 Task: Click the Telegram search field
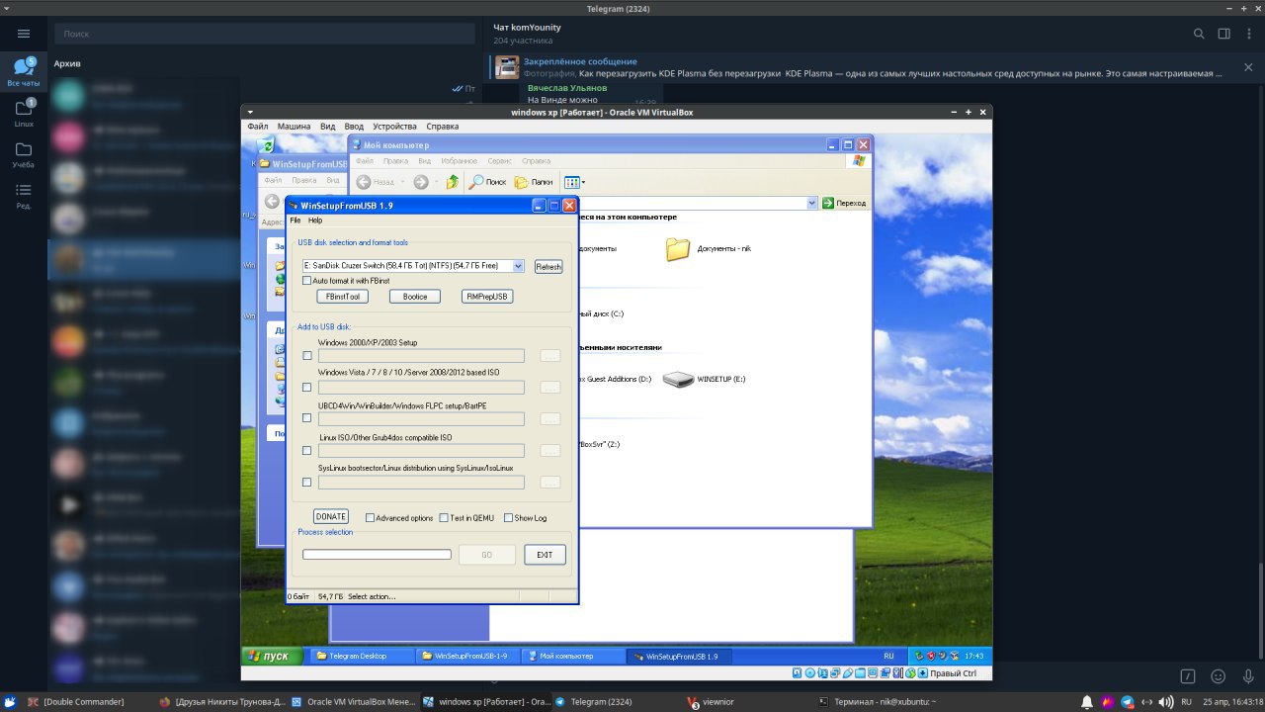[x=265, y=34]
